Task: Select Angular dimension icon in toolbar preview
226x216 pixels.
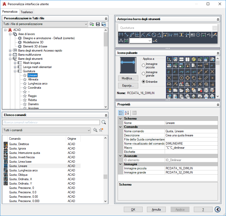Action: [x=159, y=35]
